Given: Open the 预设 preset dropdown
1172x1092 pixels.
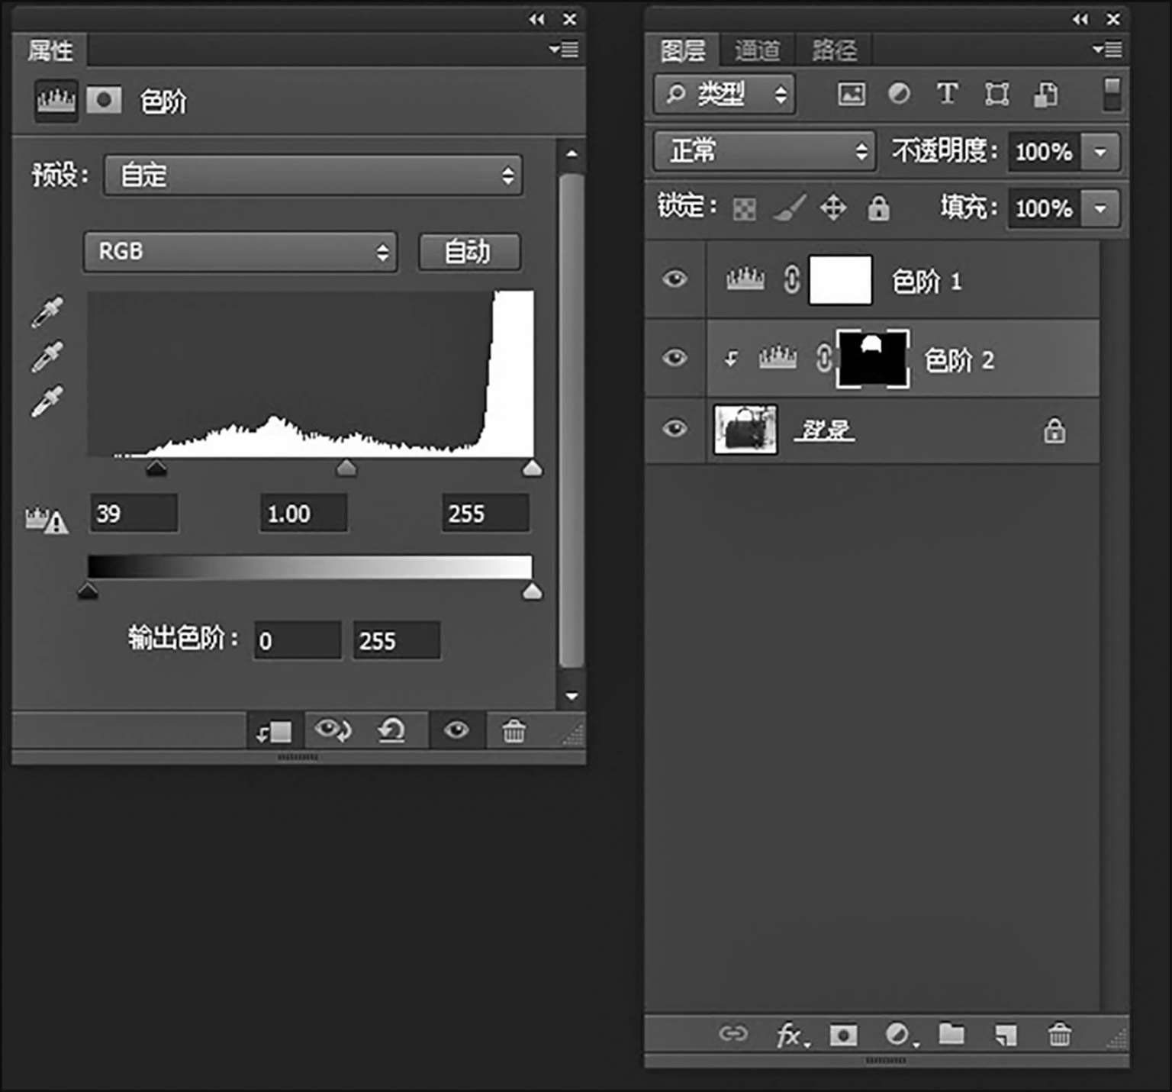Looking at the screenshot, I should 313,176.
